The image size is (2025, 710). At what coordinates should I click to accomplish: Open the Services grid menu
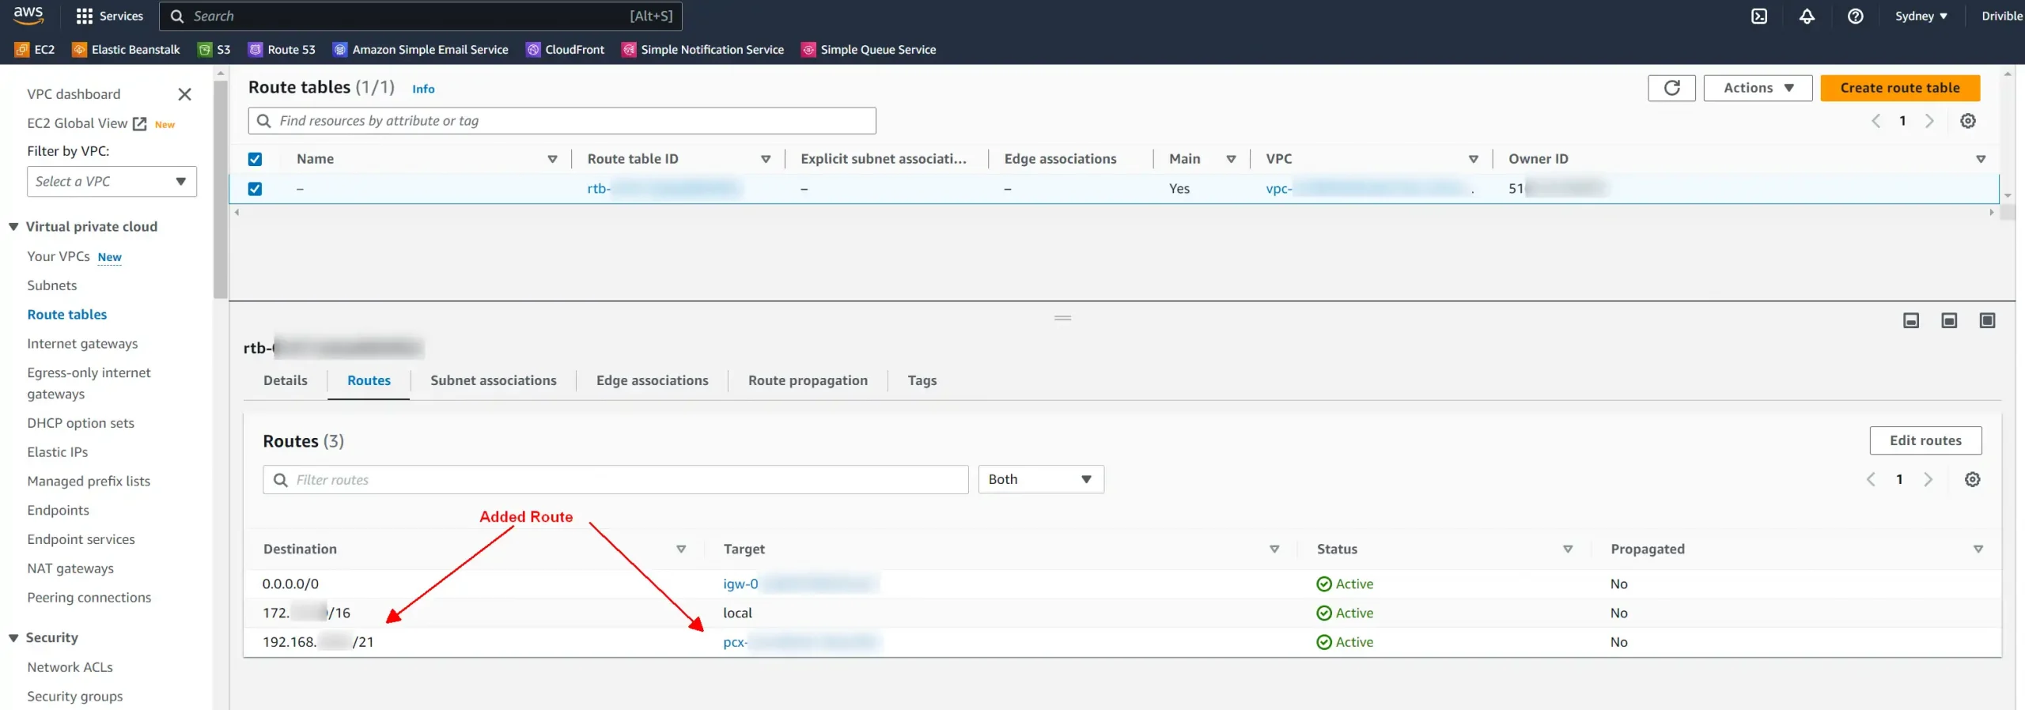coord(109,16)
